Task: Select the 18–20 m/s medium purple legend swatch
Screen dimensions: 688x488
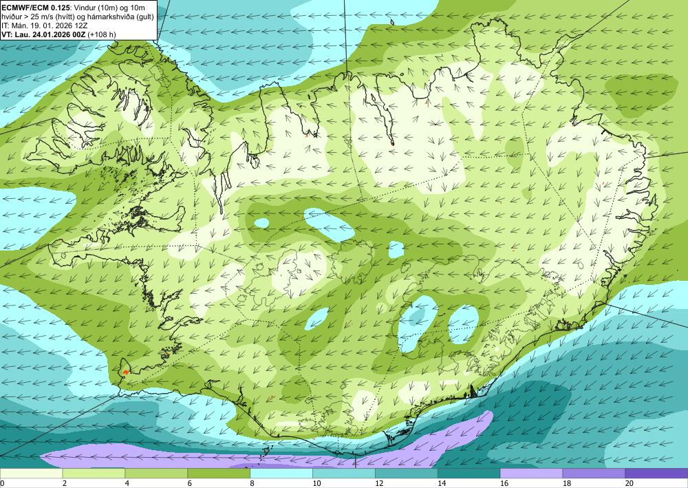Action: [594, 474]
